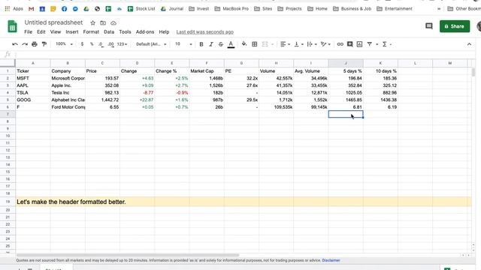Open the Insert menu
481x270 pixels.
(72, 31)
